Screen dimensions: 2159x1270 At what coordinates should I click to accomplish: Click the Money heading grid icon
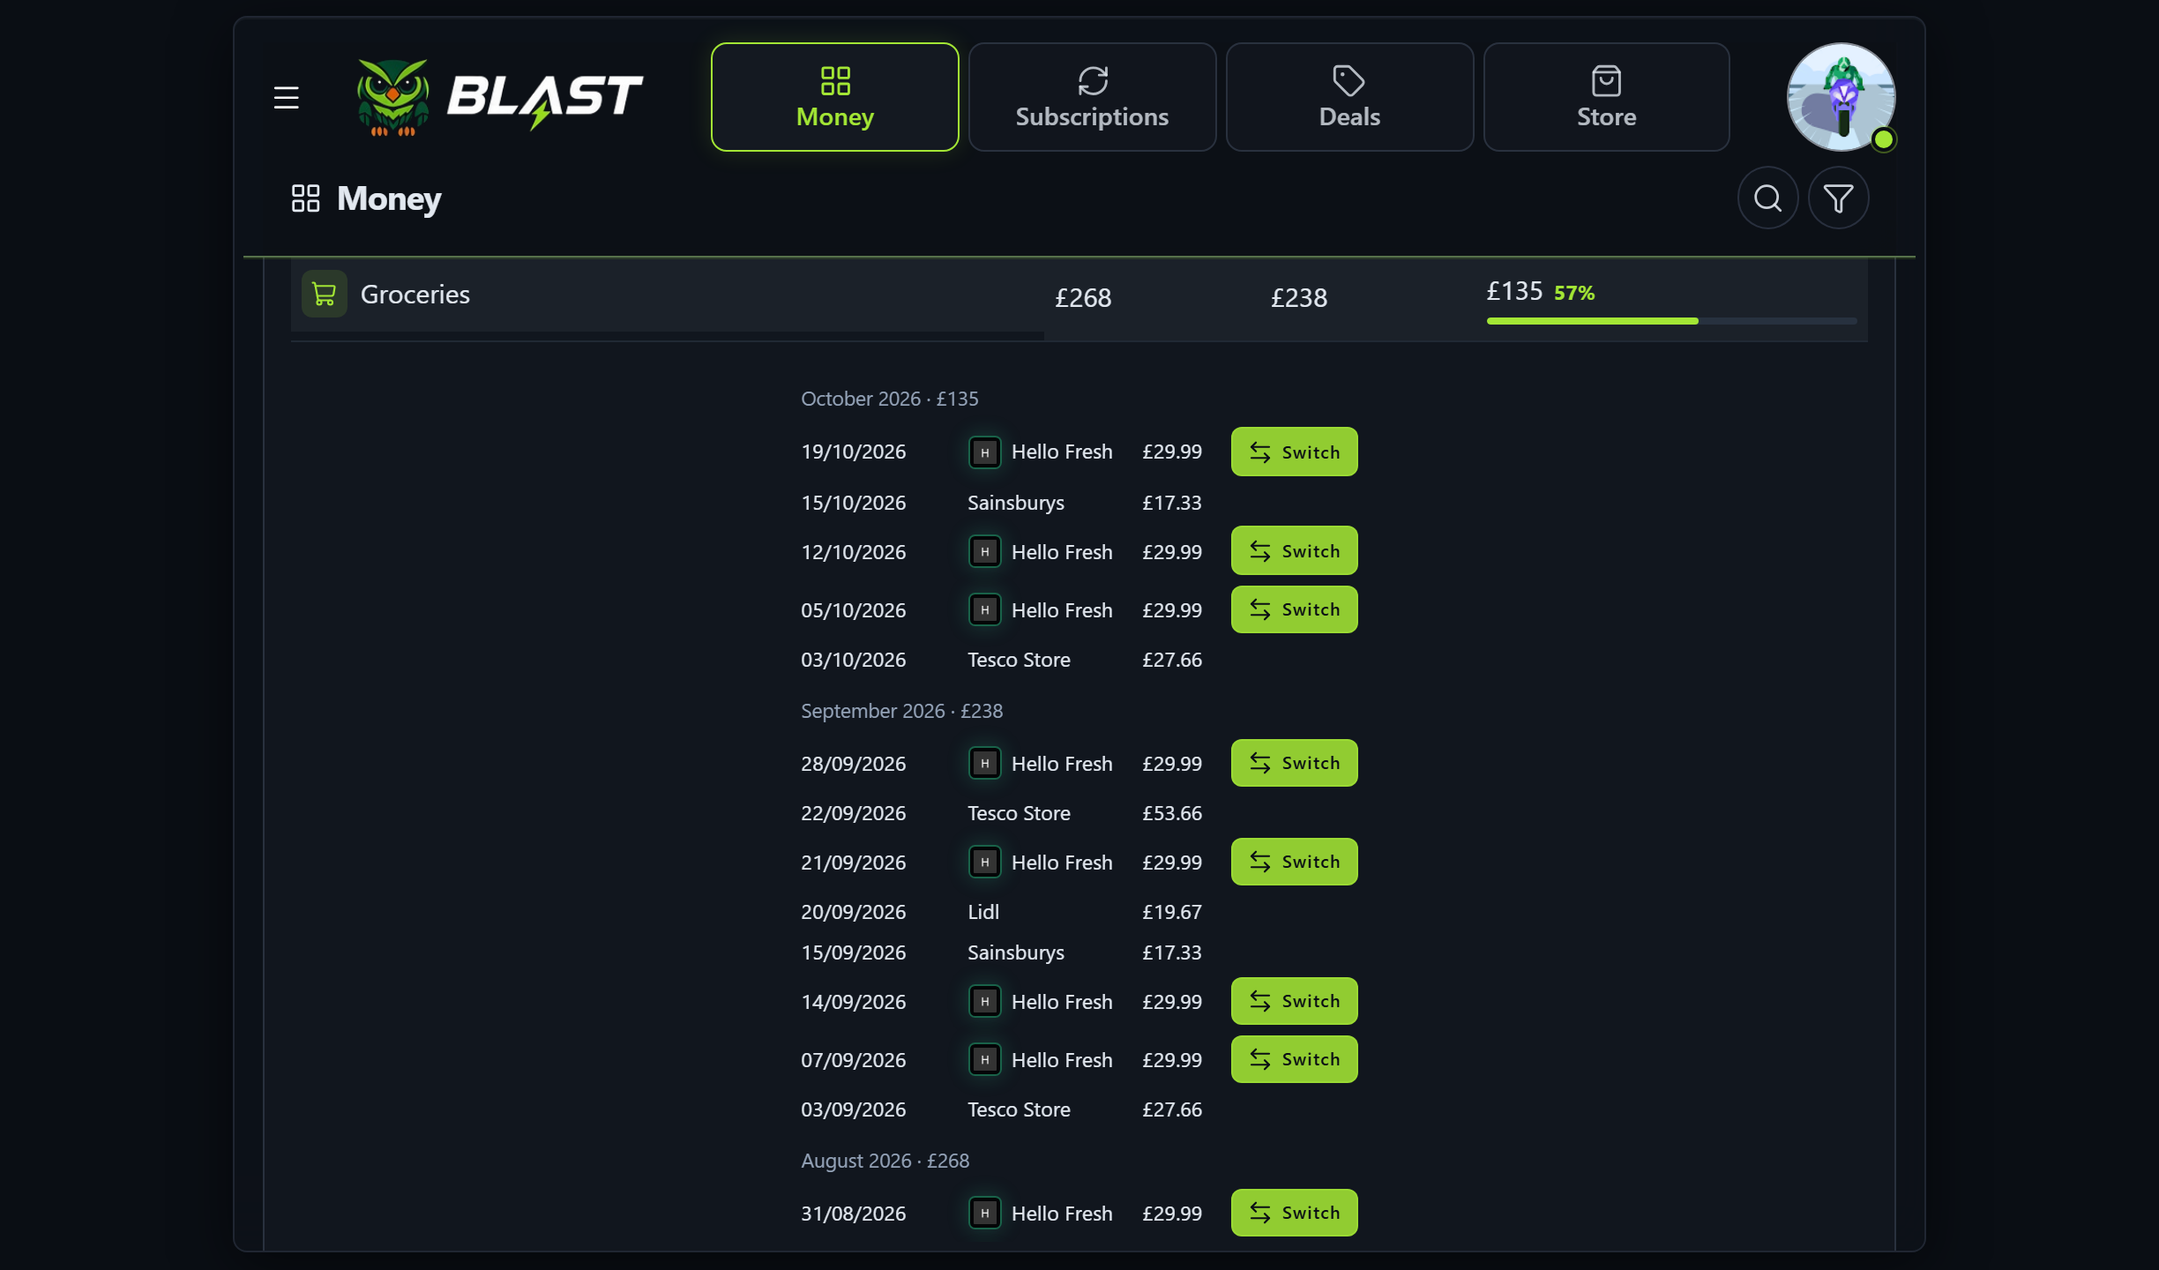click(305, 198)
